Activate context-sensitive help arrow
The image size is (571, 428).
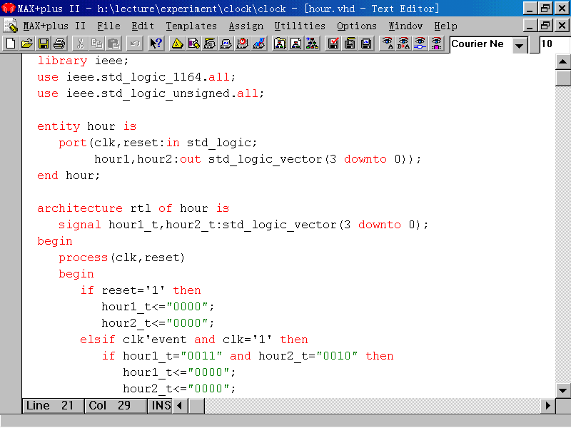pyautogui.click(x=156, y=44)
